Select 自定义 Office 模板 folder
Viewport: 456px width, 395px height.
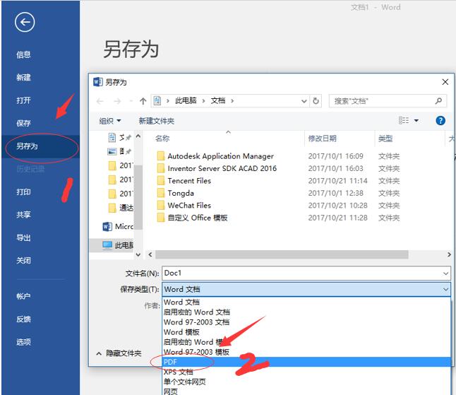pos(192,218)
